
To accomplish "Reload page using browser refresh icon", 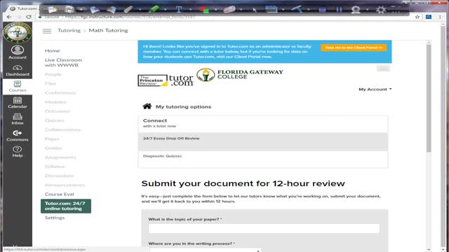I will tap(28, 17).
